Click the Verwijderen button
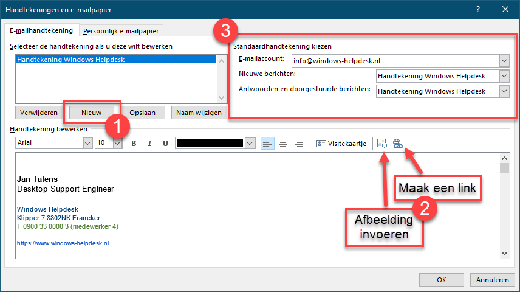The width and height of the screenshot is (520, 292). tap(38, 113)
